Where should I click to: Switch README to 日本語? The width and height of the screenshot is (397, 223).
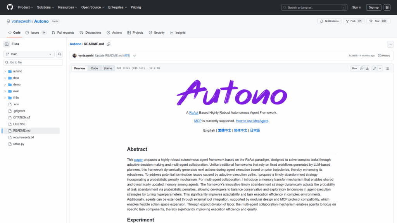255,130
